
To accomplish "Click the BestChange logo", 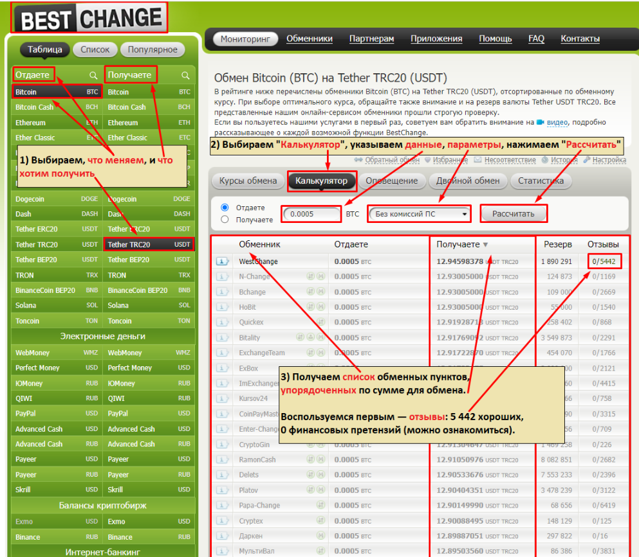I will 89,18.
